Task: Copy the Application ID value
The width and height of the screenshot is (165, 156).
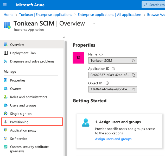Action: pos(133,75)
